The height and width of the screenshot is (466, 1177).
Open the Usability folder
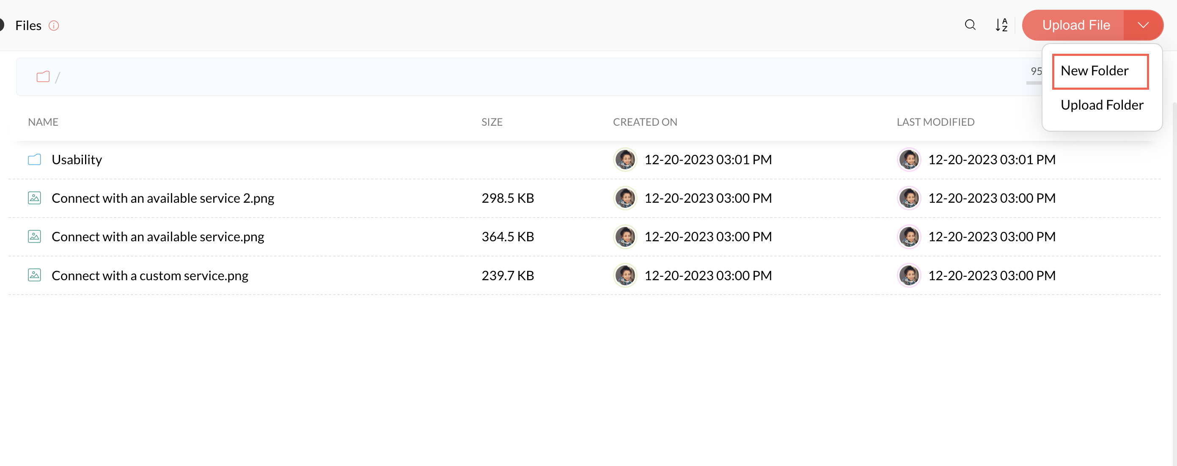[77, 160]
